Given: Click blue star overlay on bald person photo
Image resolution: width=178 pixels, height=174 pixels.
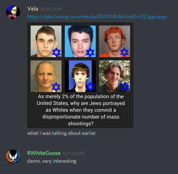Looking at the screenshot, I should [56, 87].
